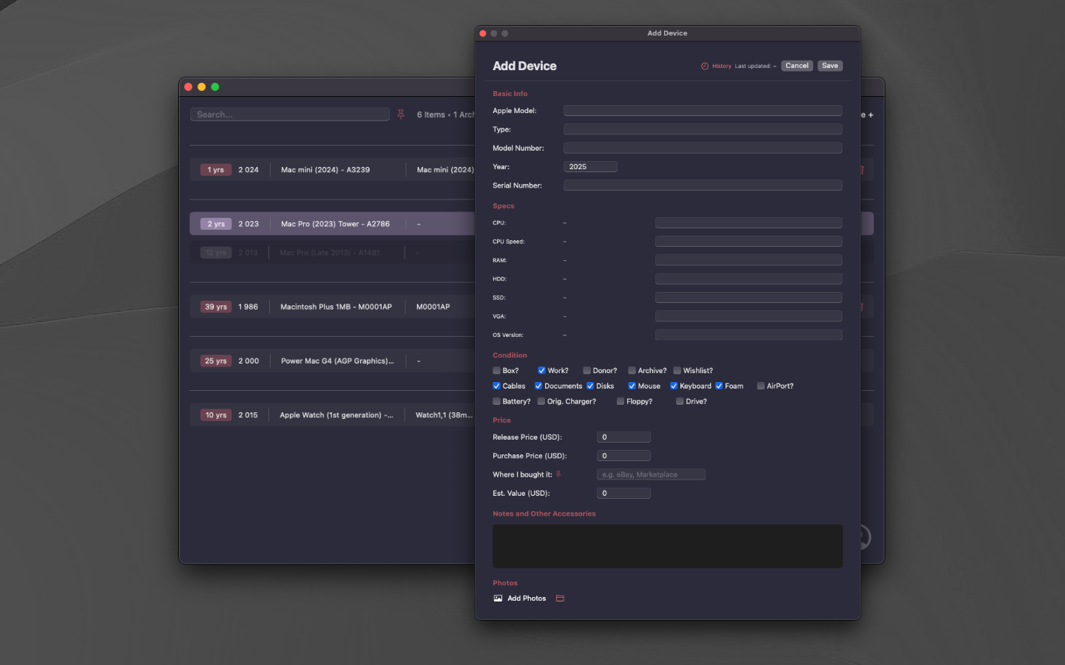1065x665 pixels.
Task: Click the Save button
Action: coord(830,66)
